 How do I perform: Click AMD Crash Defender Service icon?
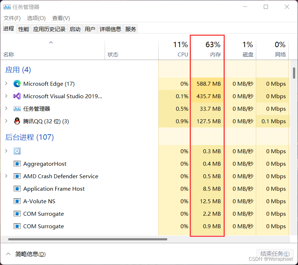[17, 176]
